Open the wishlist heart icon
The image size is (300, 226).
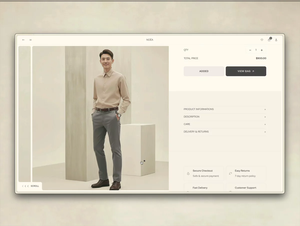click(x=262, y=40)
